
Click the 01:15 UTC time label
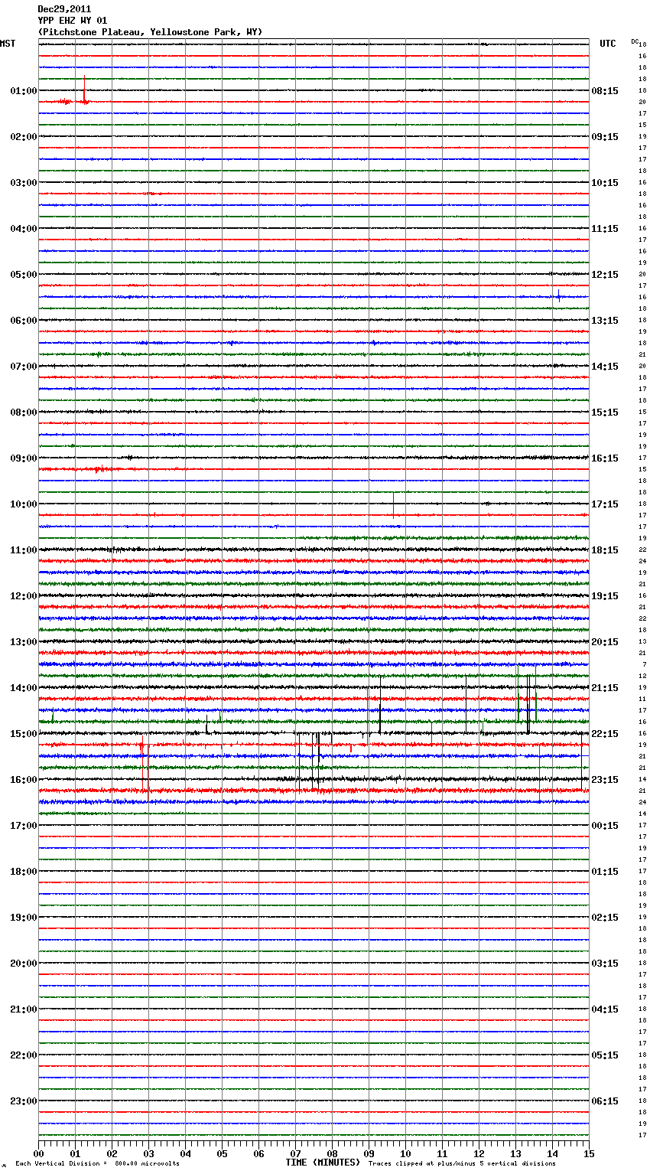point(605,872)
